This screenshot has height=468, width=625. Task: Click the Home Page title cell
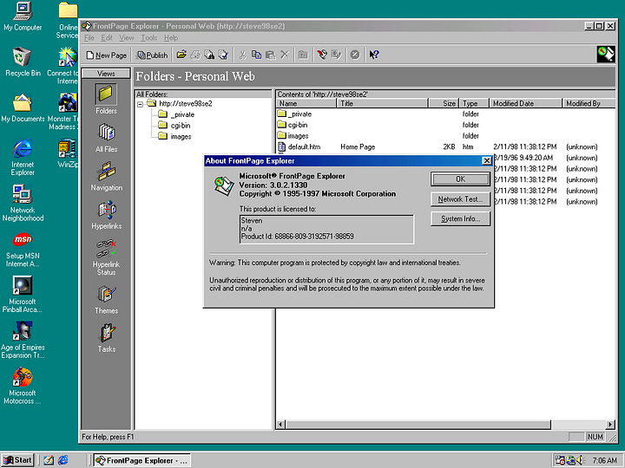click(358, 146)
